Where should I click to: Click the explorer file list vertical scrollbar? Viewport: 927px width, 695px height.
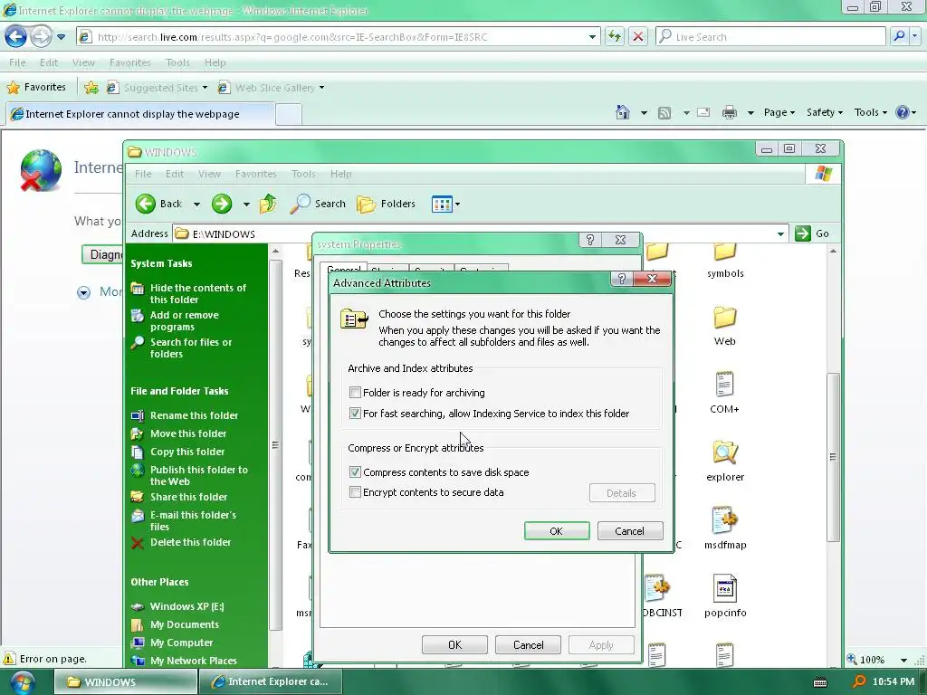coord(833,457)
